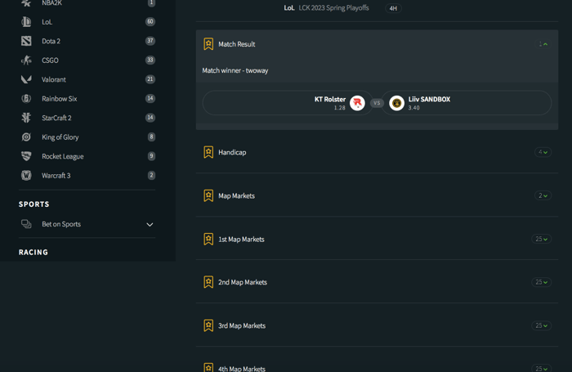This screenshot has width=572, height=372.
Task: Open Dota 2 in the sidebar
Action: 51,41
